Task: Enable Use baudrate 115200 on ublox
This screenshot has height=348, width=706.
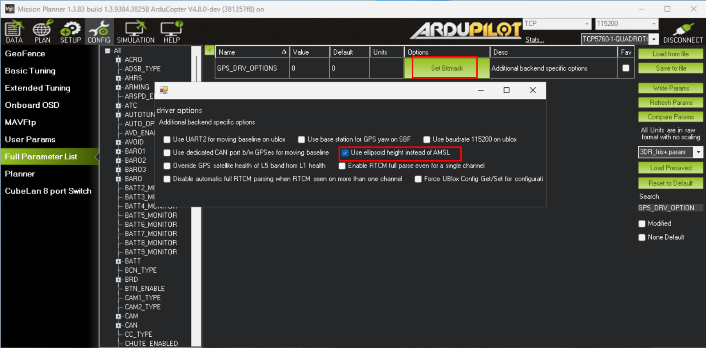Action: pyautogui.click(x=427, y=140)
